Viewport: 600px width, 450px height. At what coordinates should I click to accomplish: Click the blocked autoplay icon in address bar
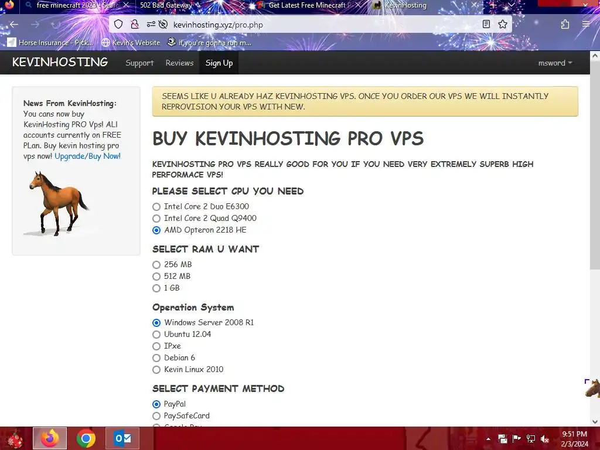163,25
